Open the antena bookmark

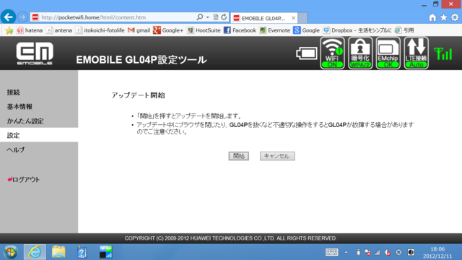[59, 30]
